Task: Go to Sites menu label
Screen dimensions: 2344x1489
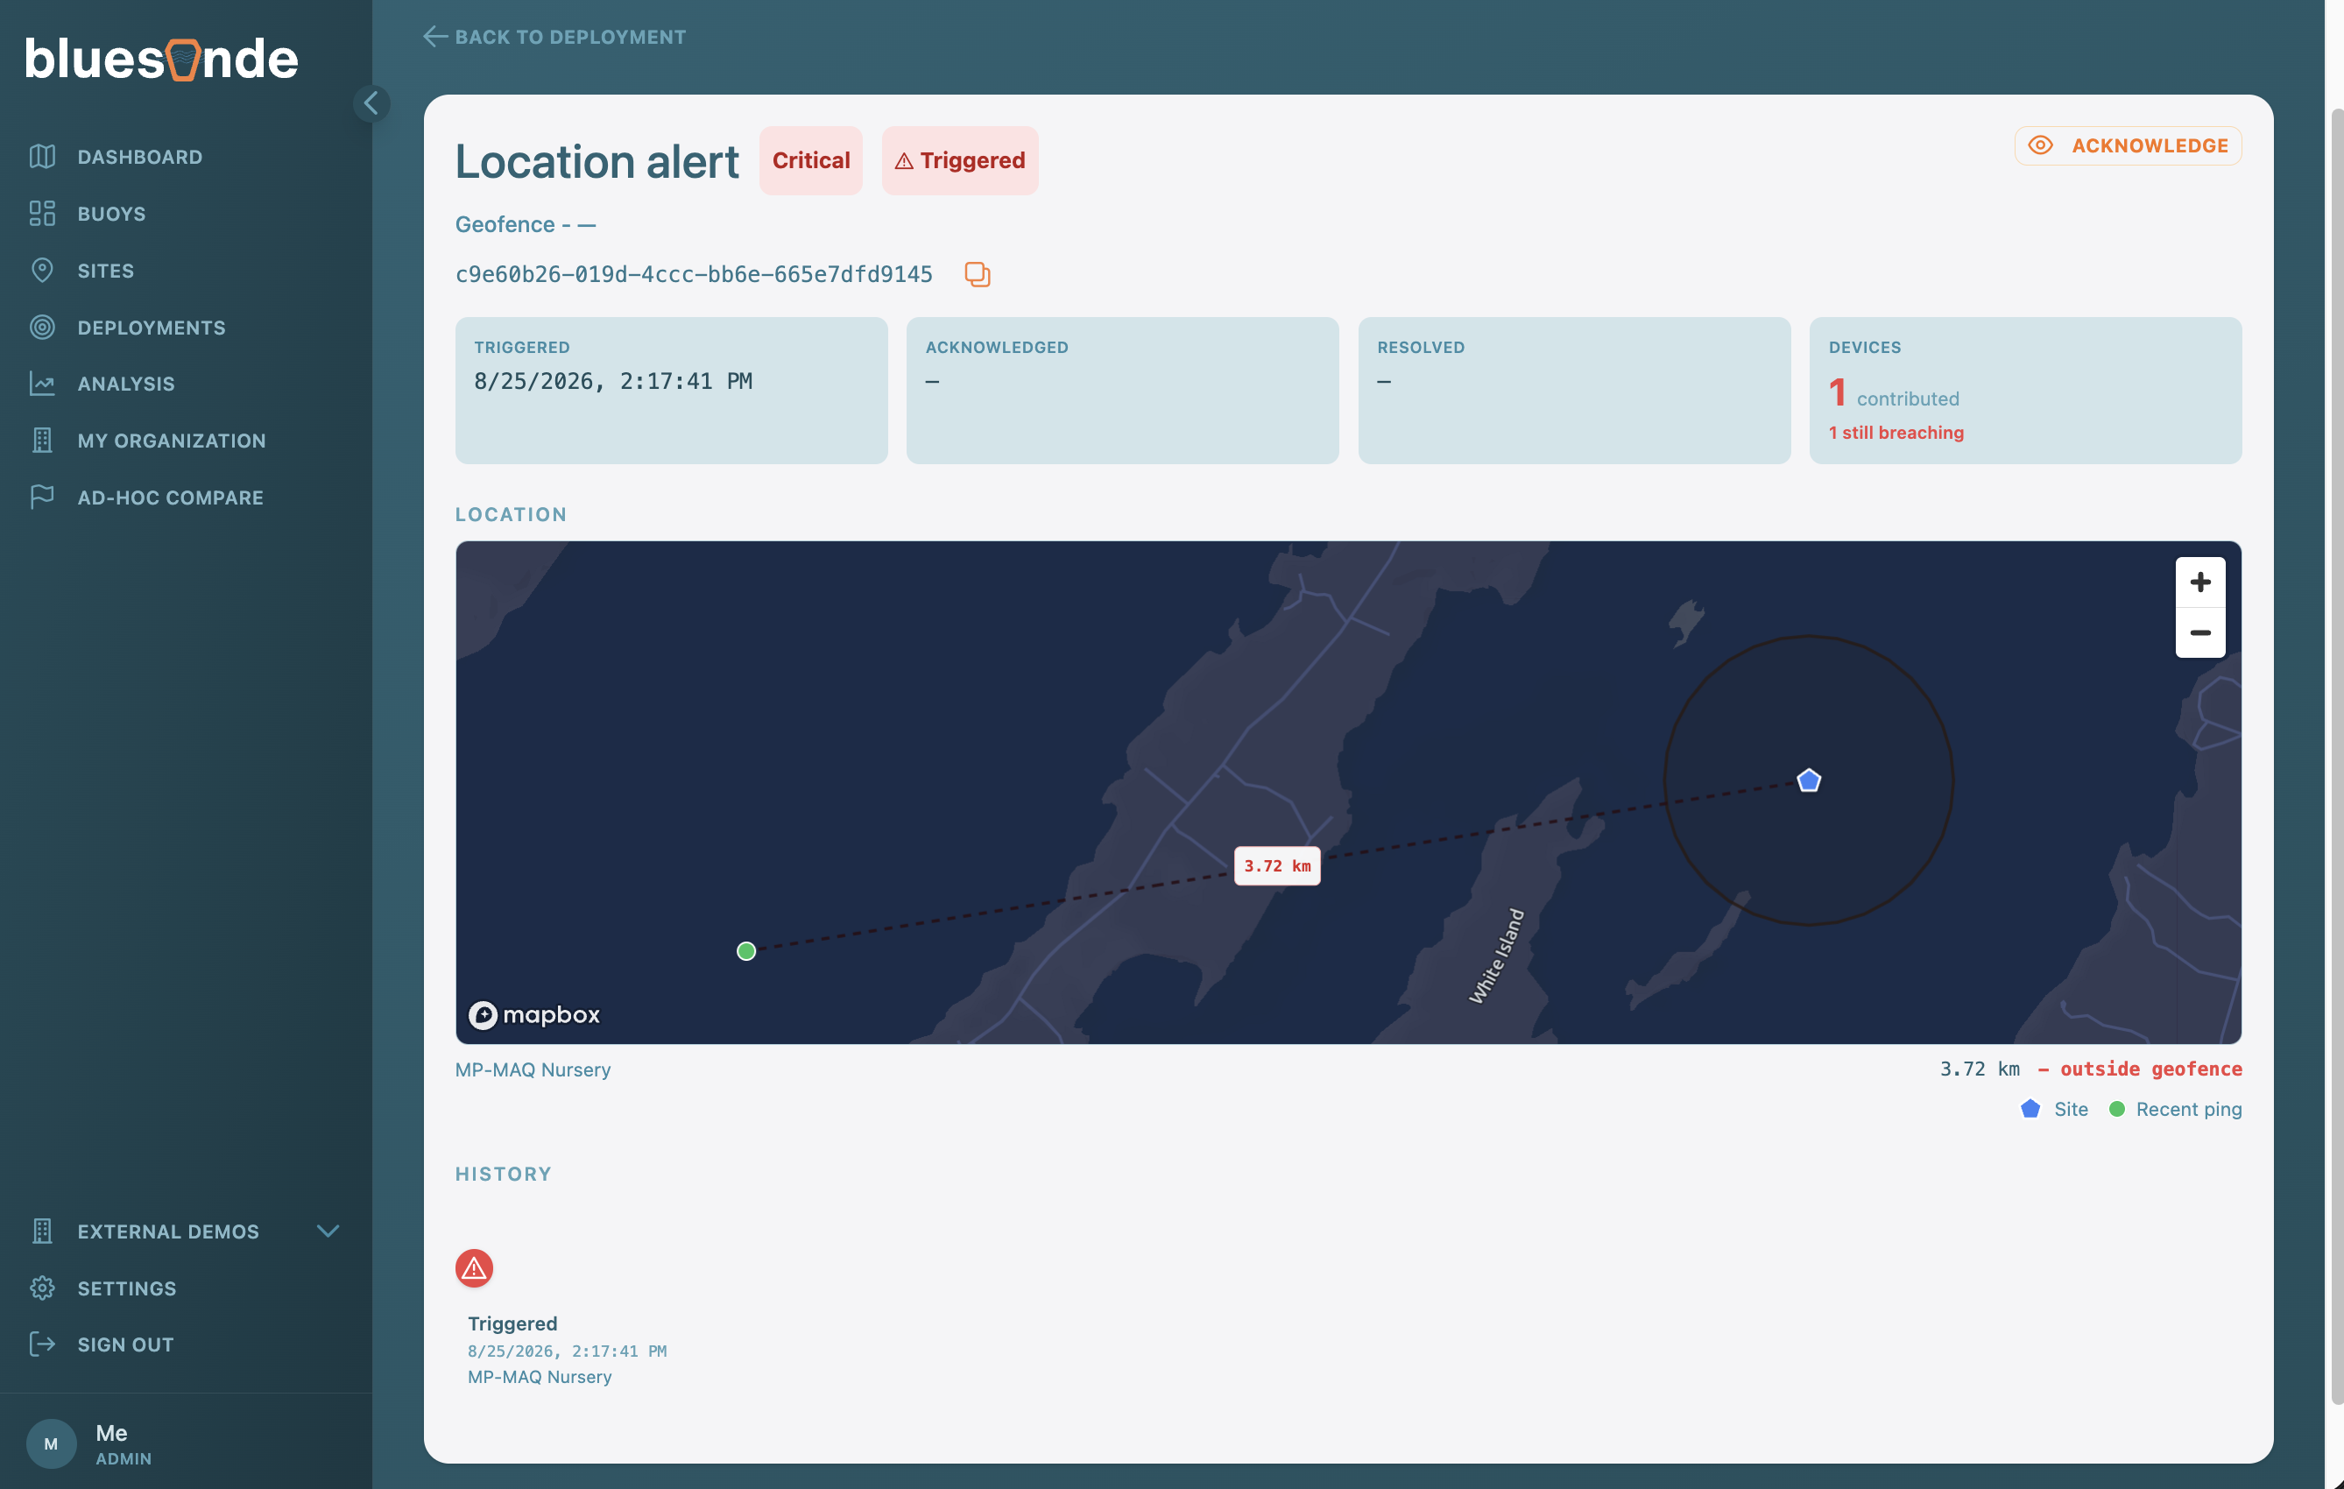Action: [x=106, y=271]
